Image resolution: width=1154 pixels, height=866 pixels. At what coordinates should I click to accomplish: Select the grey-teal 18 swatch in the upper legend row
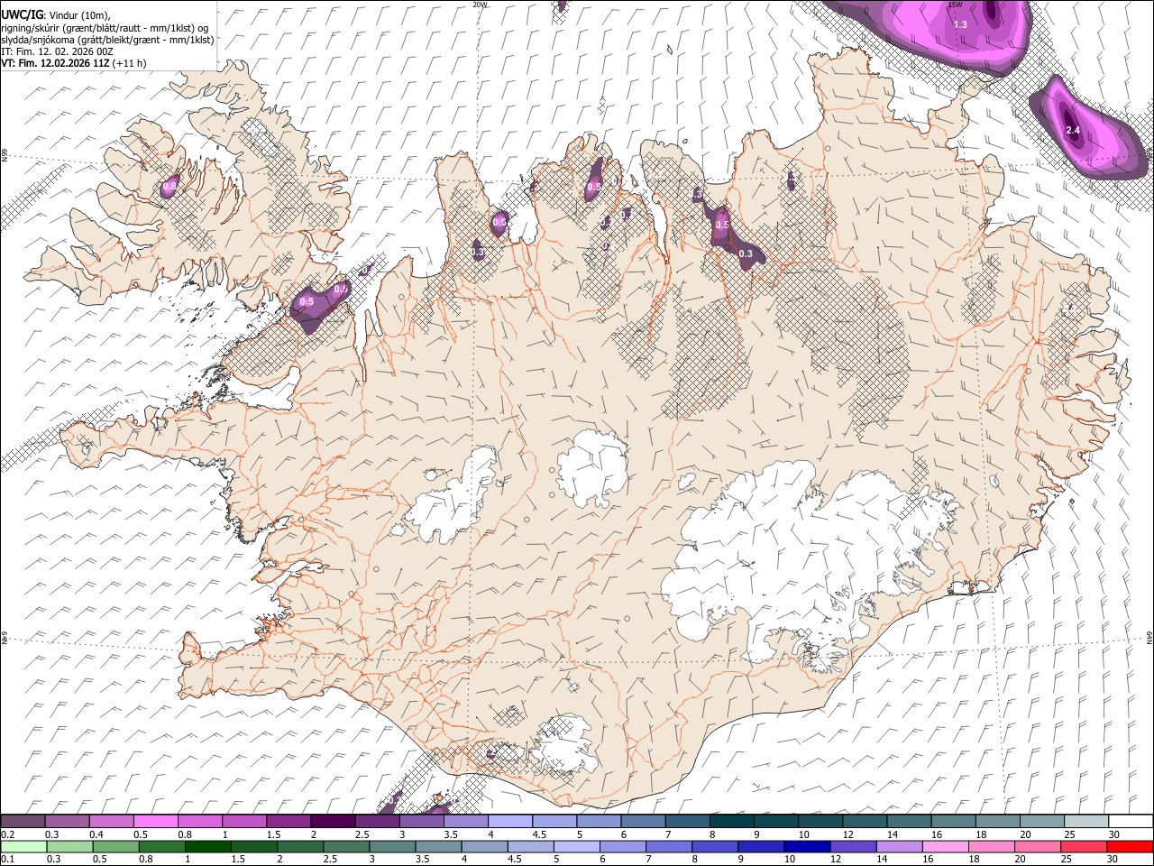tap(998, 821)
